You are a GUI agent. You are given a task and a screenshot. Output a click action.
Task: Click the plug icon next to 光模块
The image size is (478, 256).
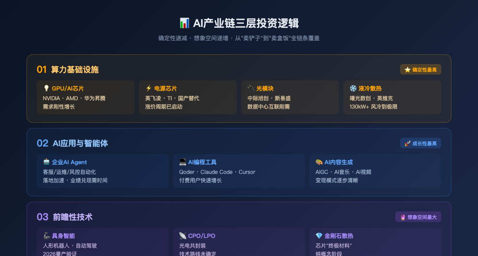coord(251,88)
